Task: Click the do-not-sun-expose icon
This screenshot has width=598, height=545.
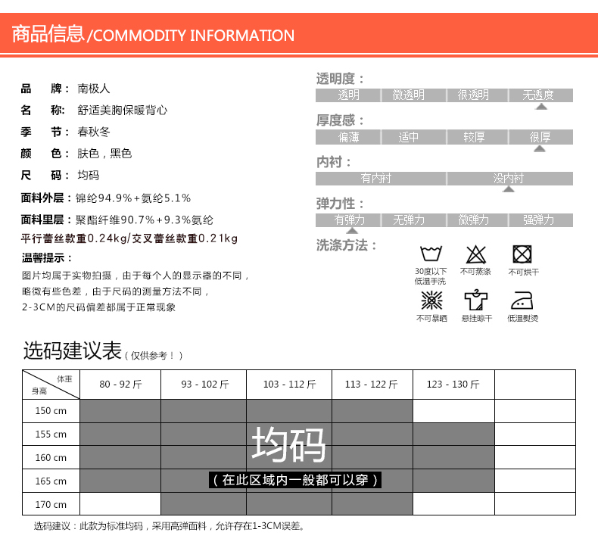Action: 431,301
